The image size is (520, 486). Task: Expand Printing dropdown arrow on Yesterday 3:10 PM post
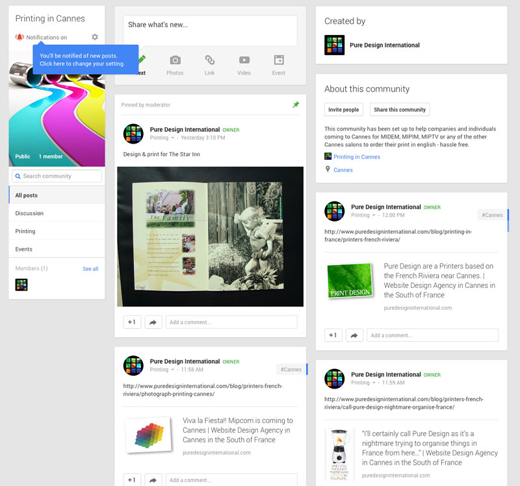click(x=173, y=138)
